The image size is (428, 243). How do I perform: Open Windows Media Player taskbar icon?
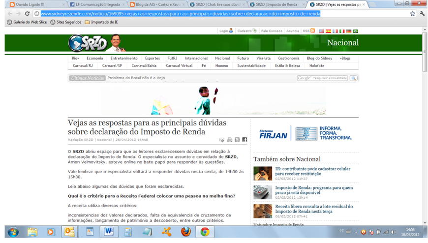[x=51, y=232]
